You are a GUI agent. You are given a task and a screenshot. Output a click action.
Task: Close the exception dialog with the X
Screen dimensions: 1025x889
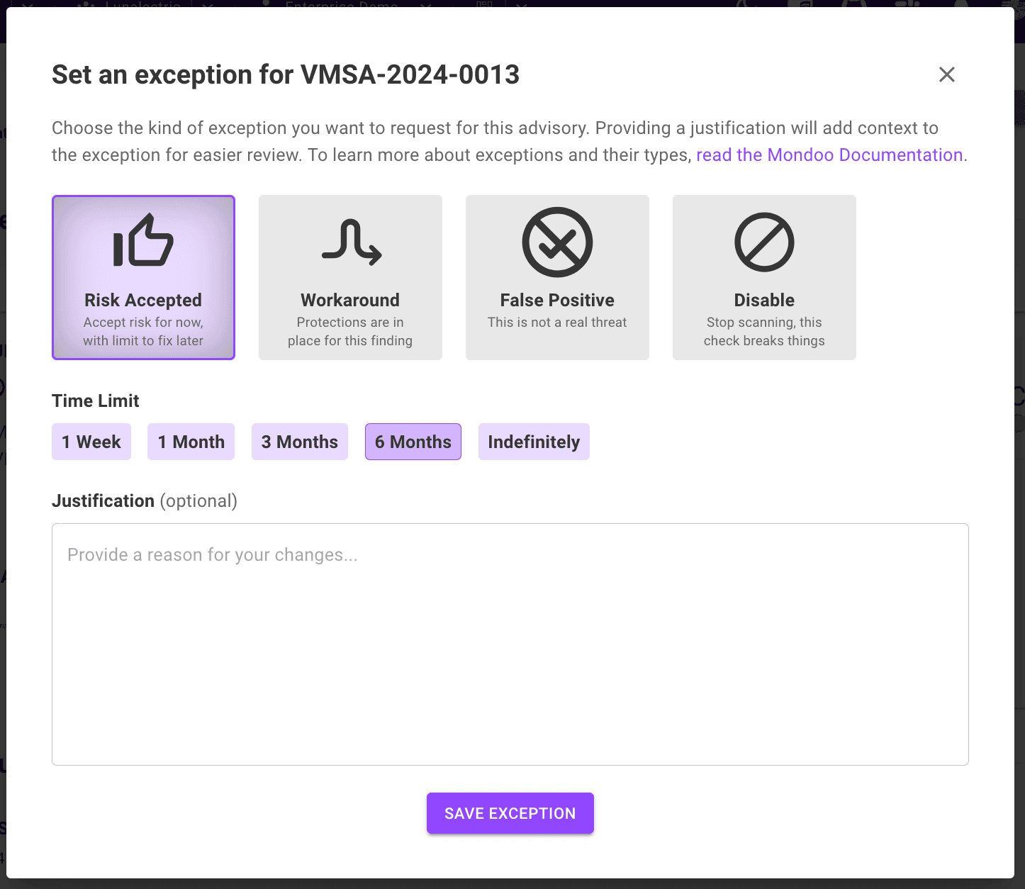click(x=946, y=74)
